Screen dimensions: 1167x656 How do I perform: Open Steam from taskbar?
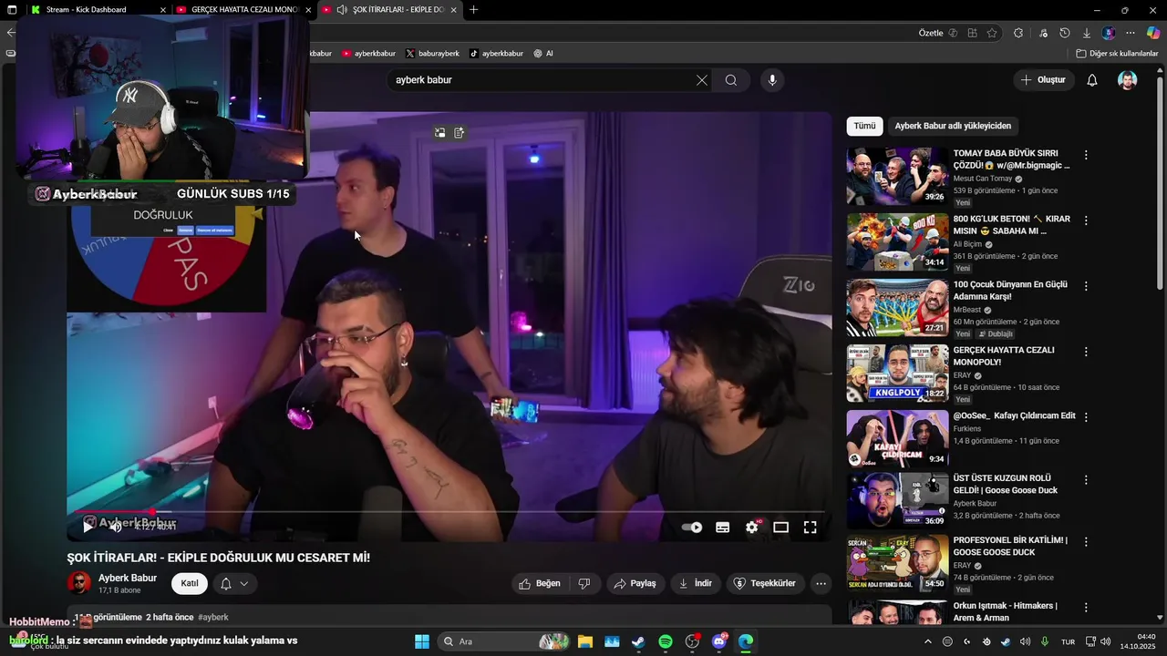pyautogui.click(x=638, y=641)
